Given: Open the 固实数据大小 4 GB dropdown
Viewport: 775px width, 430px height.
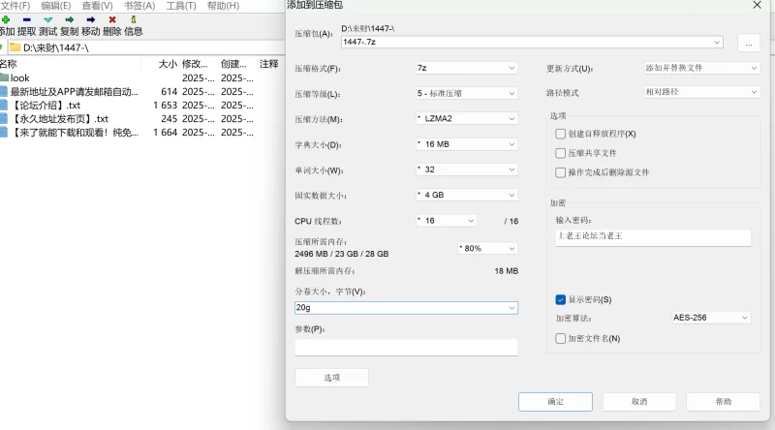Looking at the screenshot, I should 467,196.
